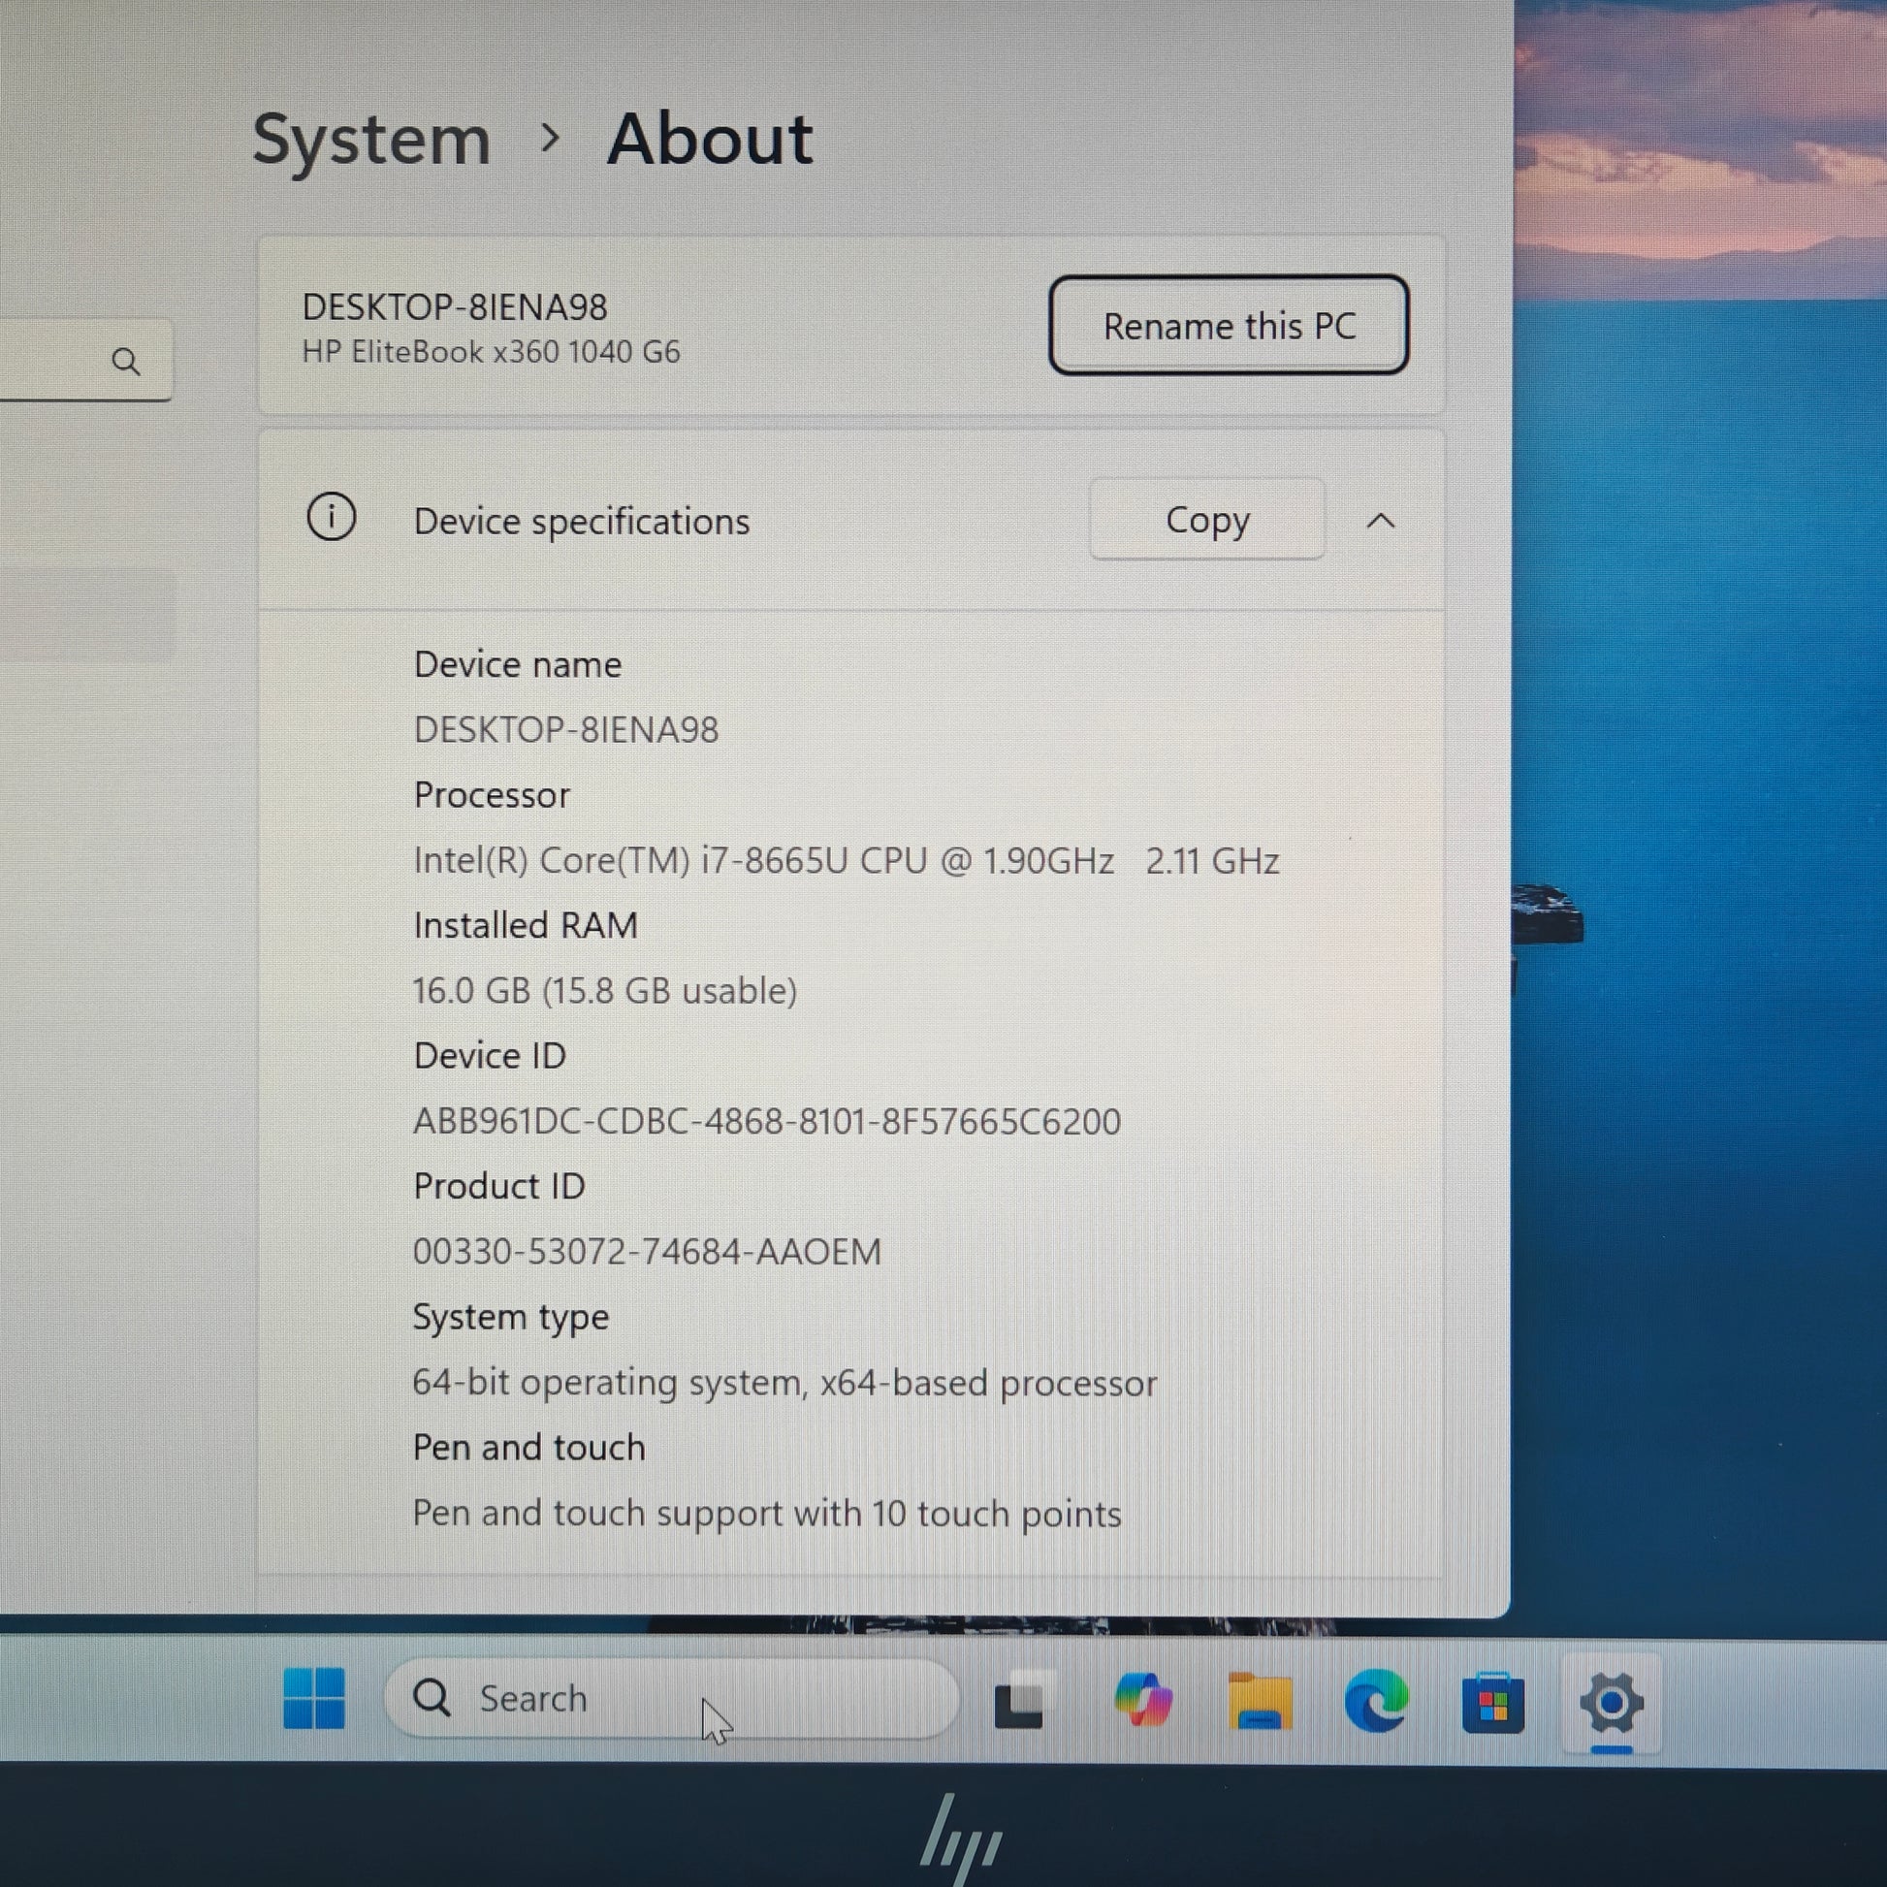Select the 16.0 GB (15.8 GB usable) value
1887x1887 pixels.
pyautogui.click(x=604, y=990)
